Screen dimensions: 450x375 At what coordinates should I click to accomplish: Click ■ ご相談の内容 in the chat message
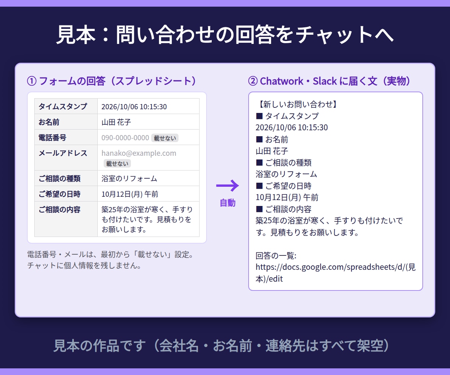(x=284, y=209)
